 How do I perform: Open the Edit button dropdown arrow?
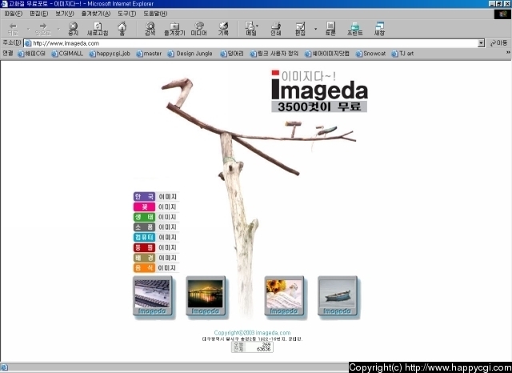(x=315, y=29)
